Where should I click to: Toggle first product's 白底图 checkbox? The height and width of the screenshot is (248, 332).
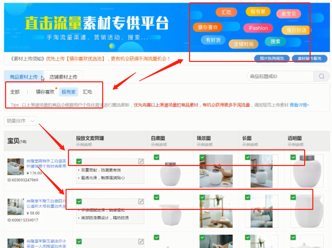tap(156, 157)
